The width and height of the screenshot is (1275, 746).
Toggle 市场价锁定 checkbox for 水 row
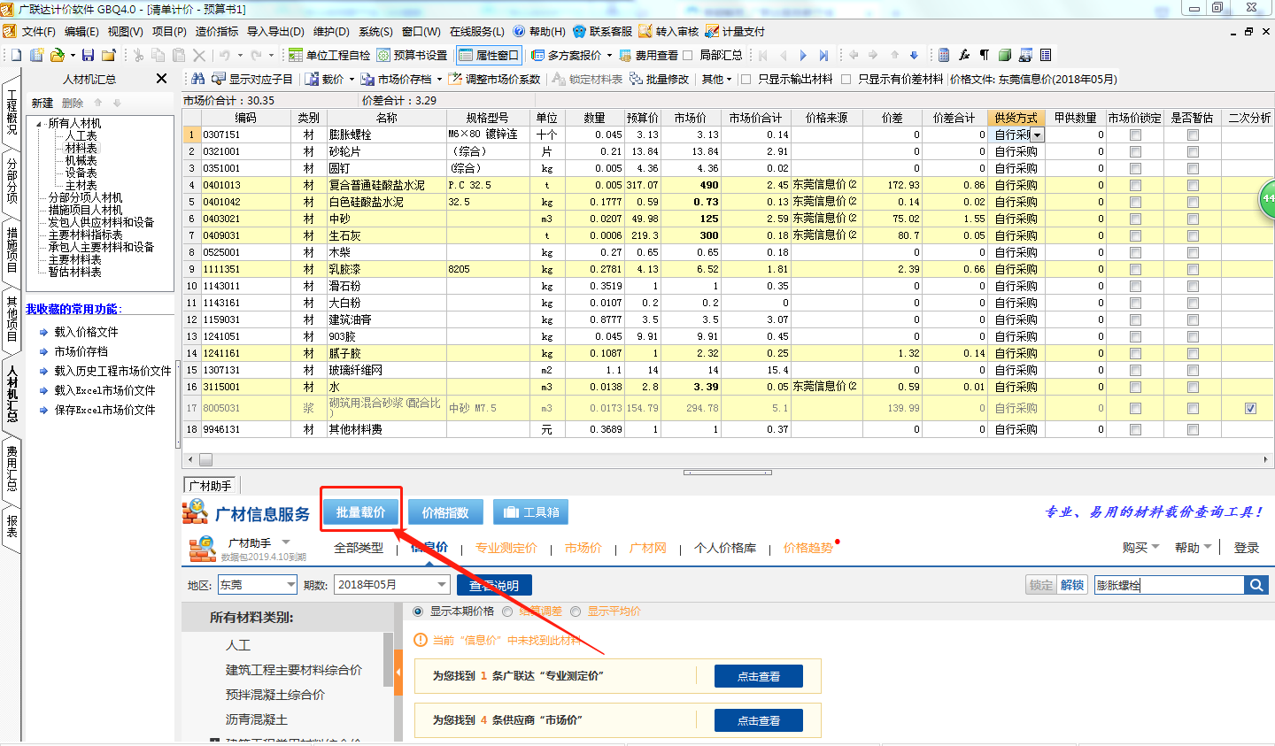(1135, 388)
